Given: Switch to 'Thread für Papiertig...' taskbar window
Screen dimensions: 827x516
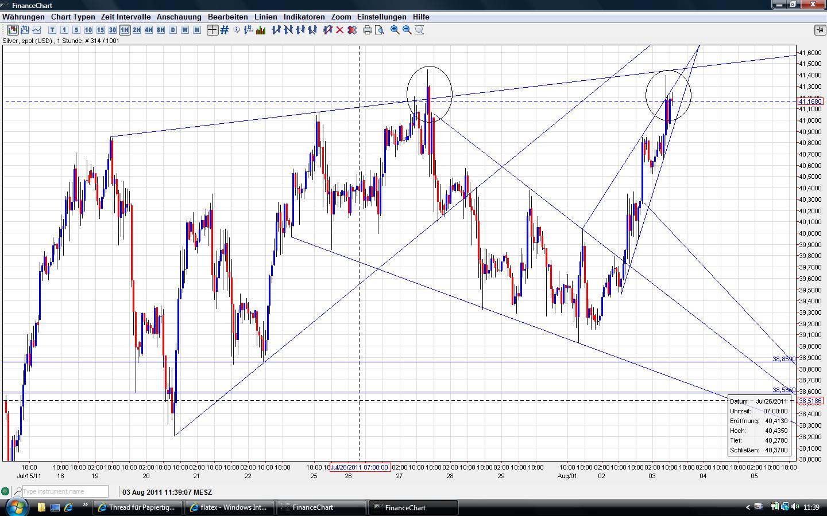Looking at the screenshot, I should point(138,507).
